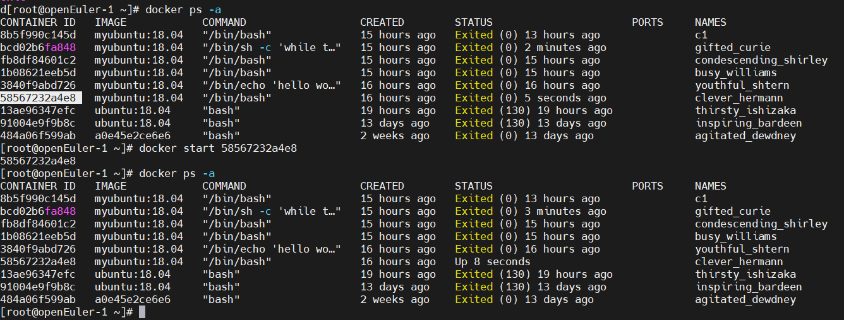Click the second 'docker ps -a' command after docker start
This screenshot has height=320, width=844.
point(177,173)
